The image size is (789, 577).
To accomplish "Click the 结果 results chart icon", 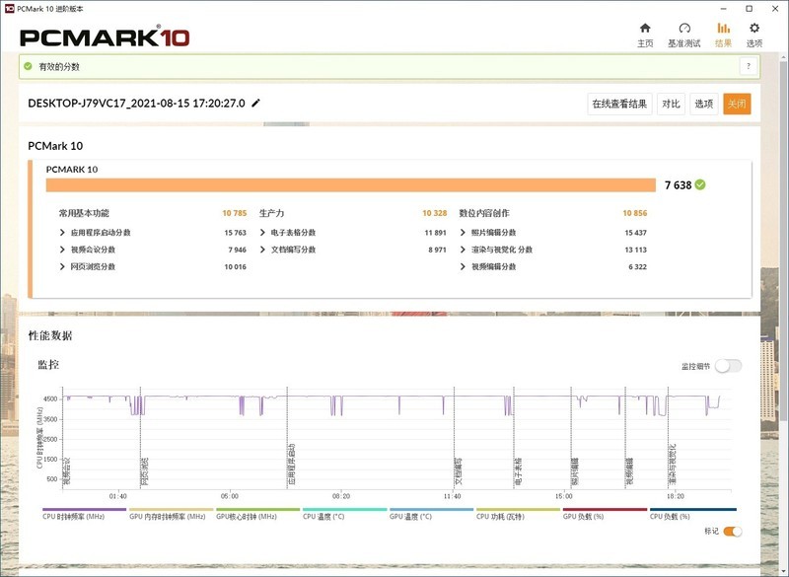I will coord(723,29).
